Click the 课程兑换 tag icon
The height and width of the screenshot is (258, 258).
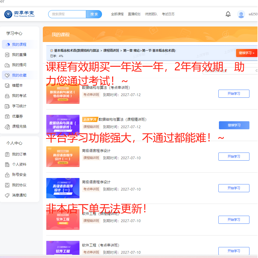[x=7, y=127]
